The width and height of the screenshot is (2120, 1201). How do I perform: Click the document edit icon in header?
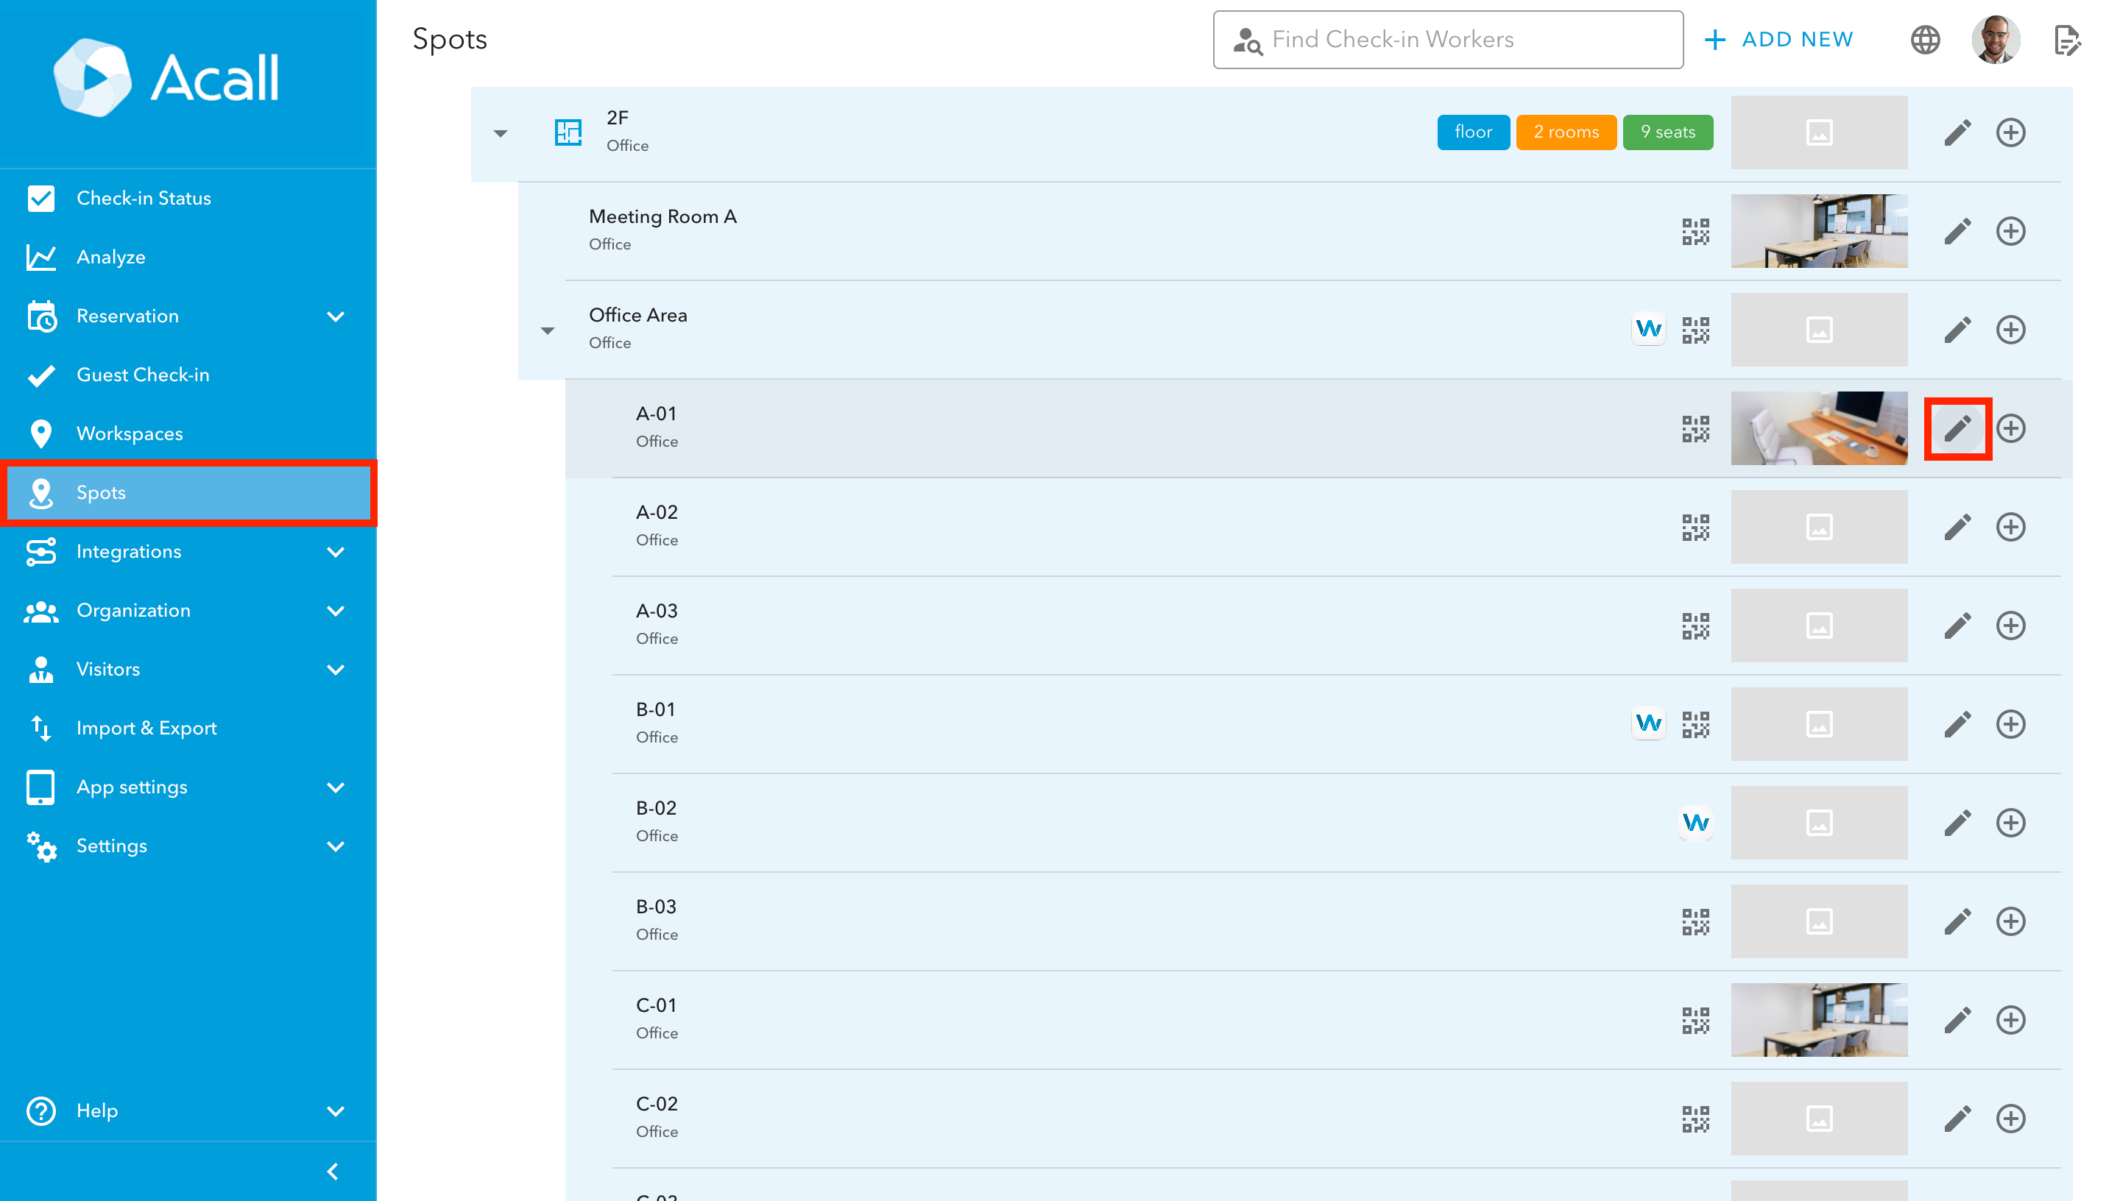pos(2066,40)
